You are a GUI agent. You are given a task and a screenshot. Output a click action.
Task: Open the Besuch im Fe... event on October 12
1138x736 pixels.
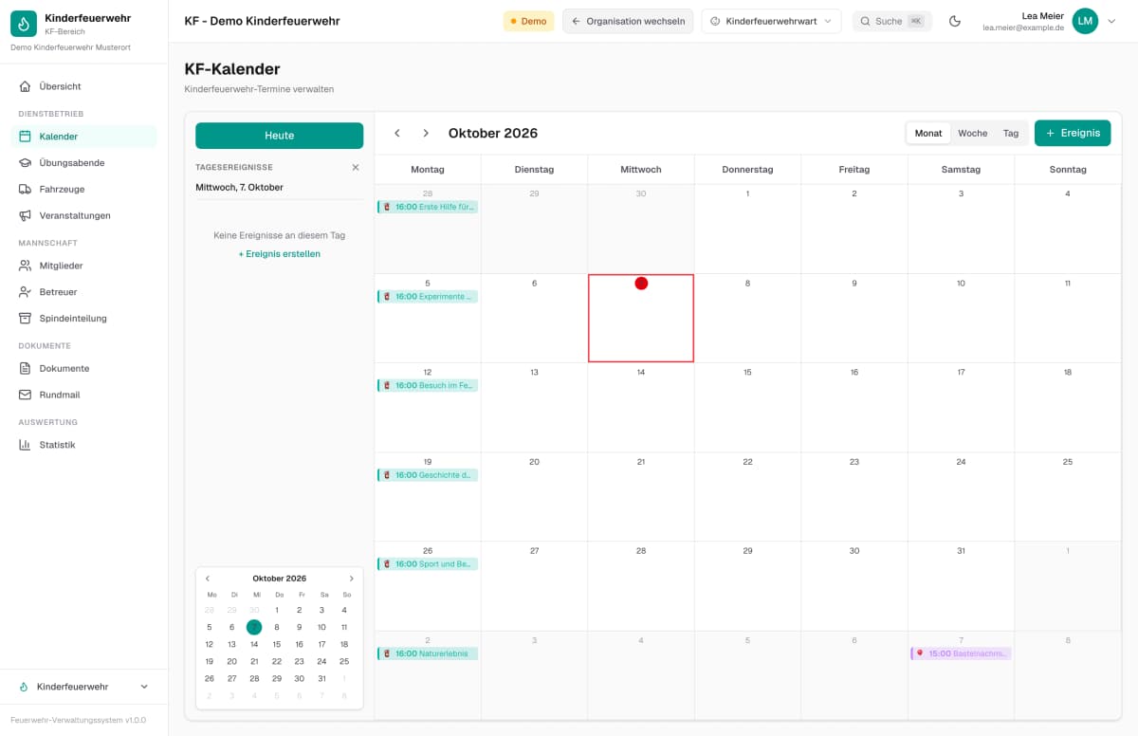[x=428, y=386]
